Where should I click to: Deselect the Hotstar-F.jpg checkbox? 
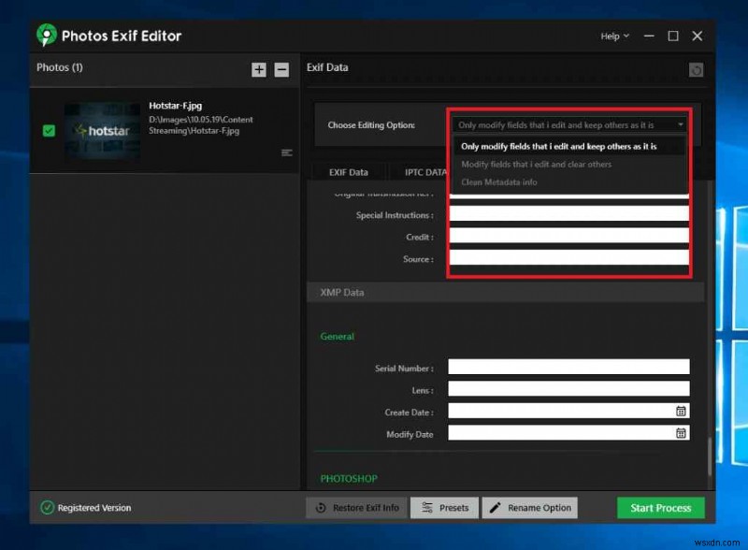tap(49, 131)
